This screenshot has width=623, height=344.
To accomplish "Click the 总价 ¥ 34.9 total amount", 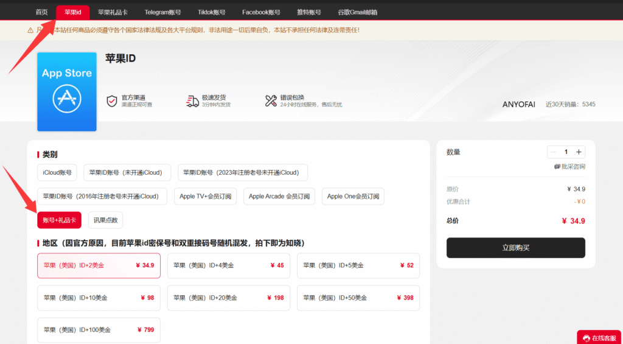I will [x=573, y=221].
